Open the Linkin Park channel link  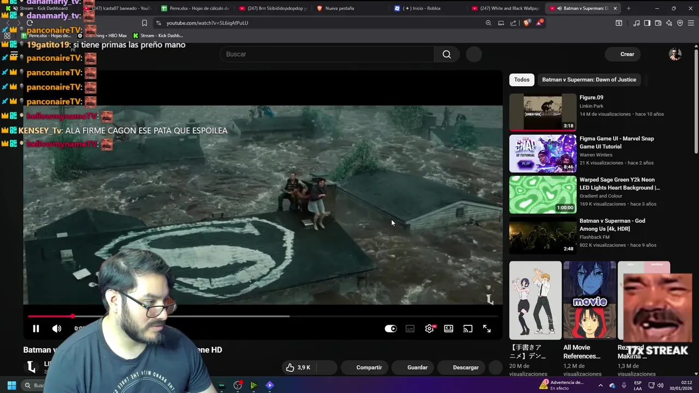[x=591, y=106]
